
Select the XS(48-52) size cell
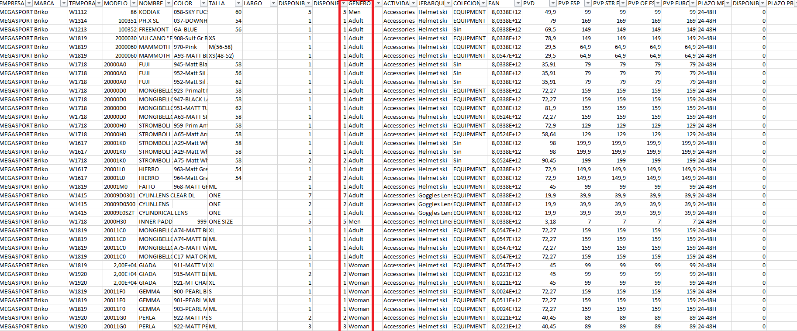(225, 56)
